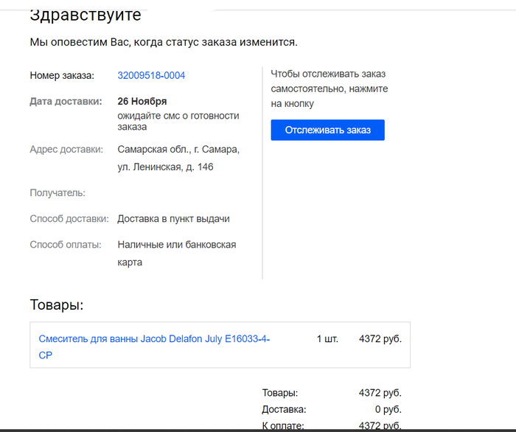This screenshot has height=432, width=516.
Task: Select the Адрес доставки label
Action: tap(66, 149)
